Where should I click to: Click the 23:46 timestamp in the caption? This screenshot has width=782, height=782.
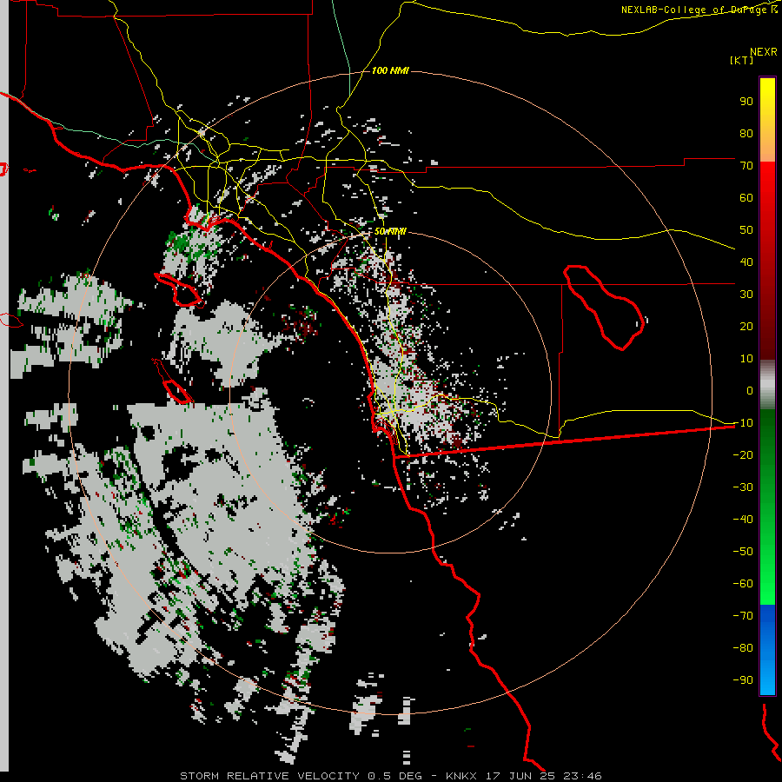(582, 776)
